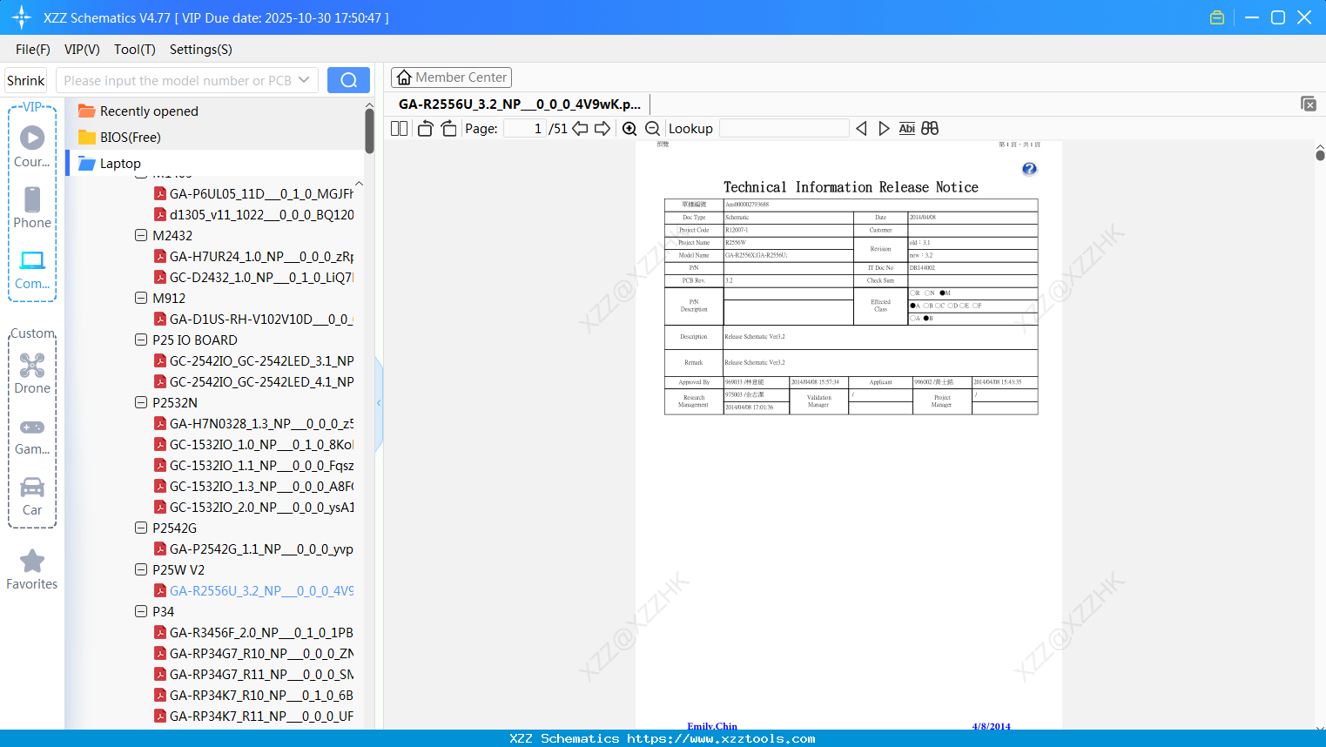Zoom in on the schematic
1326x747 pixels.
coord(629,128)
